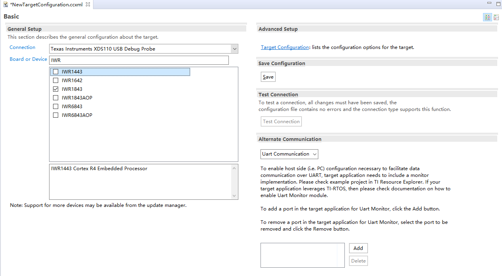Click the Save button
Screen dimensions: 502x276
pos(268,77)
